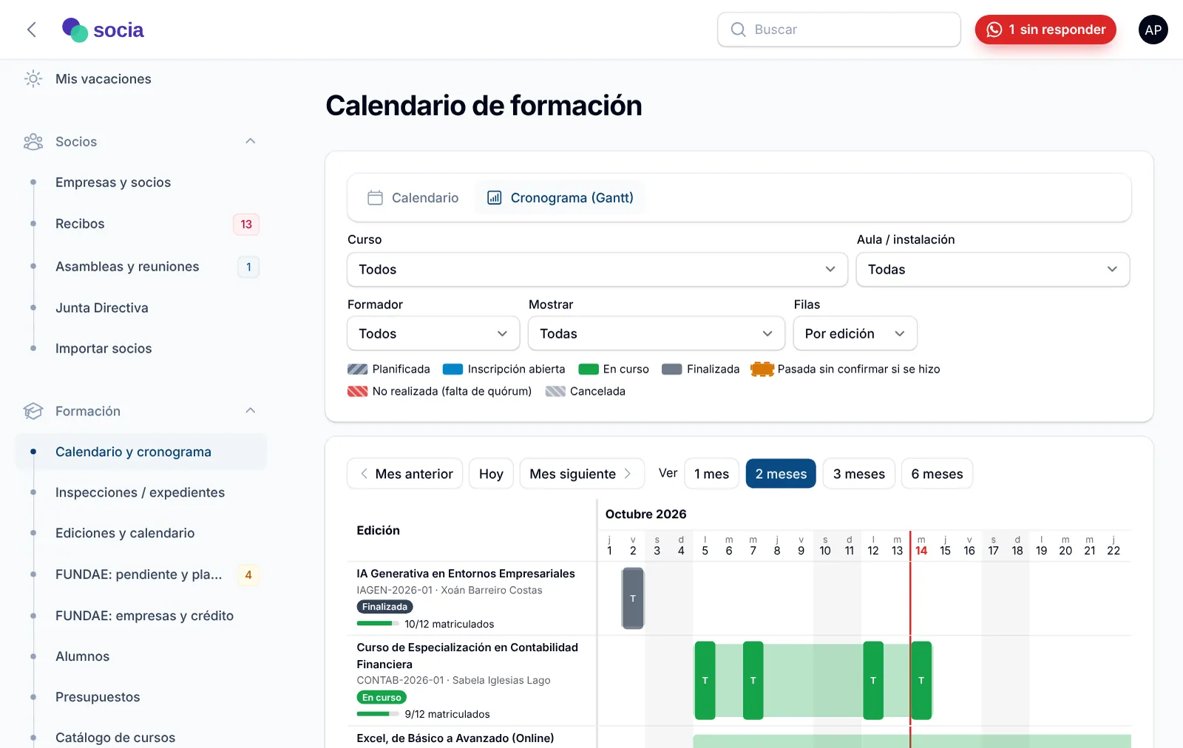Open Recibos badge showing 13
The height and width of the screenshot is (748, 1183).
tap(246, 224)
